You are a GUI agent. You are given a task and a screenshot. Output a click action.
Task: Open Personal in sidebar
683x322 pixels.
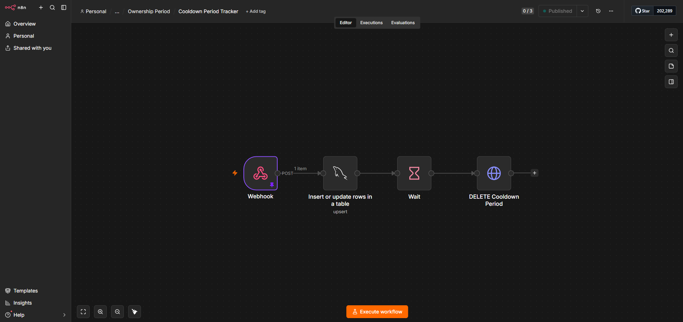(x=35, y=36)
